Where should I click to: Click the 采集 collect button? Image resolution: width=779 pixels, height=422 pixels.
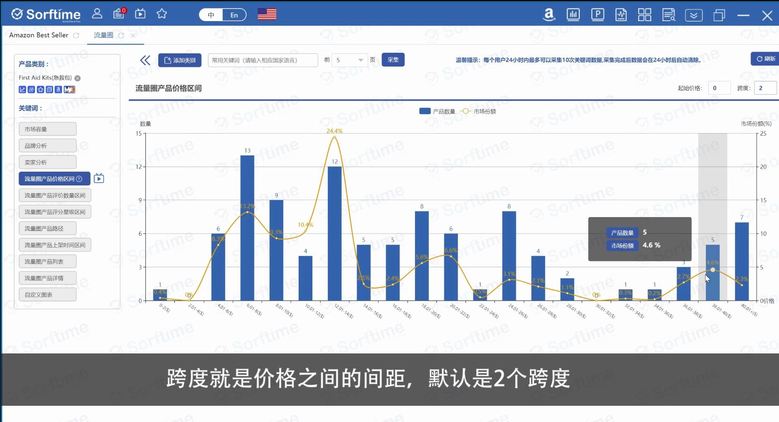click(393, 60)
